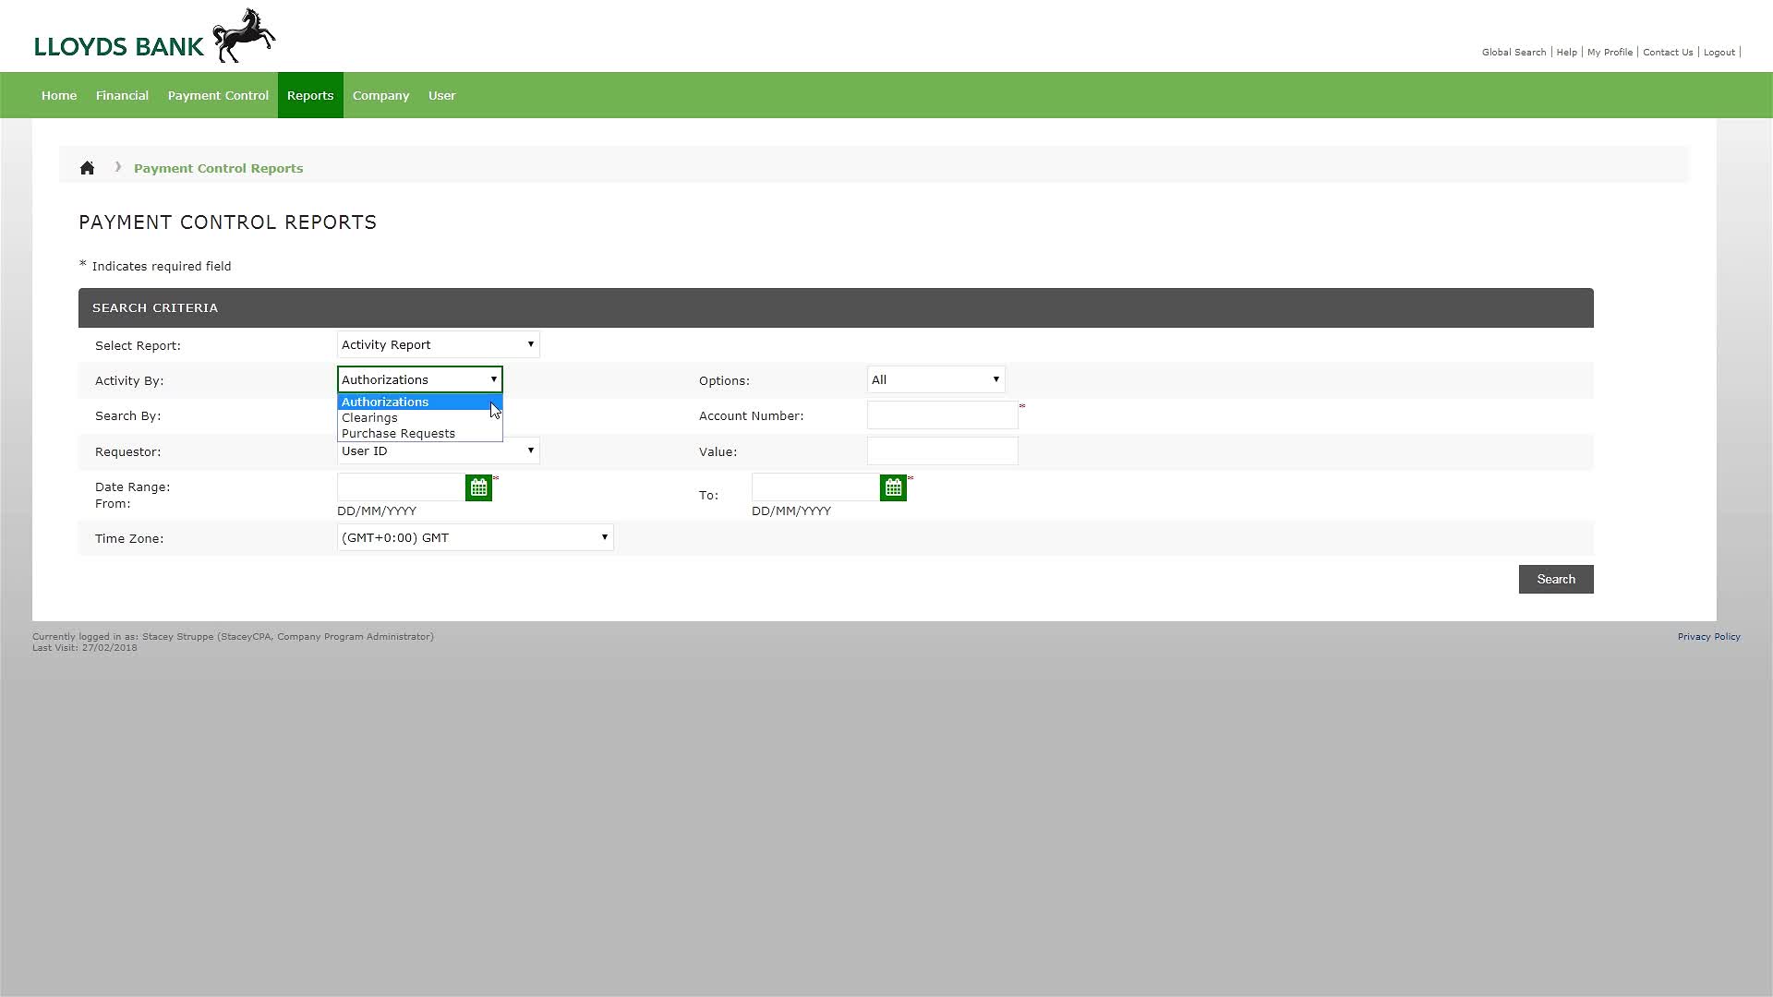Open the Options All dropdown
Viewport: 1773px width, 997px height.
click(935, 379)
